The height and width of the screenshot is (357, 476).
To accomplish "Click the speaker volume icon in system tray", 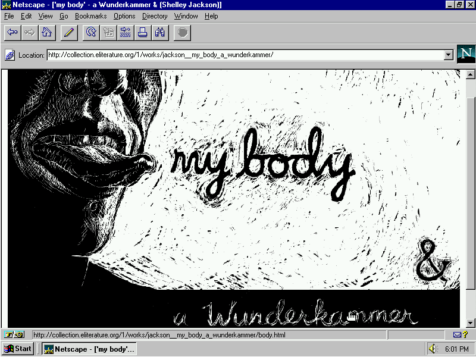I will tap(433, 349).
